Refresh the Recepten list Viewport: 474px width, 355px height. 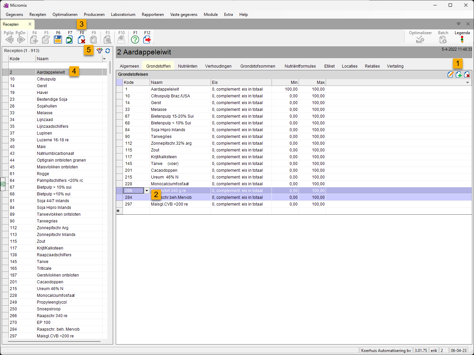[108, 51]
